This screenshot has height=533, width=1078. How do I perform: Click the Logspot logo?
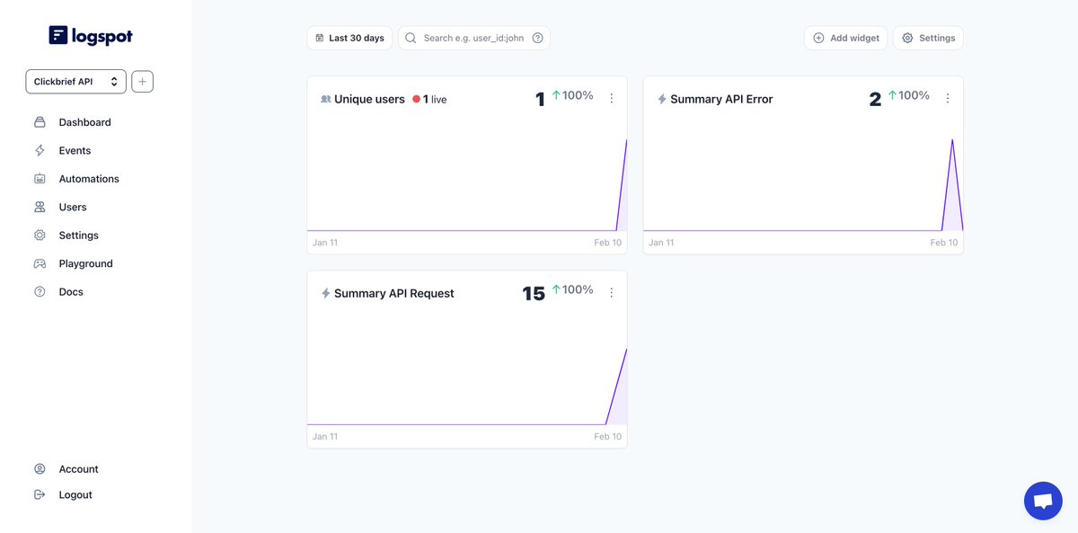point(91,36)
